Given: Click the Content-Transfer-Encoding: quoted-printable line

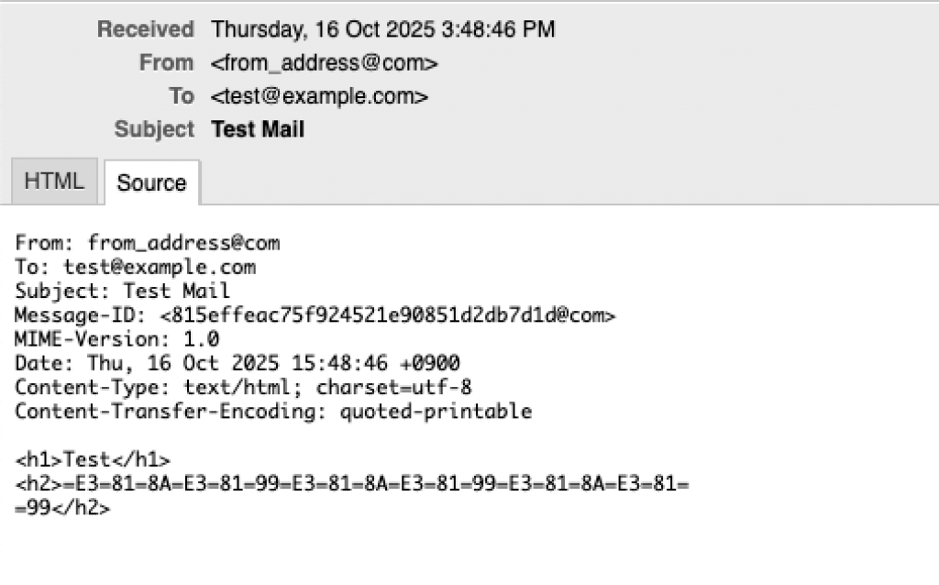Looking at the screenshot, I should (x=272, y=411).
